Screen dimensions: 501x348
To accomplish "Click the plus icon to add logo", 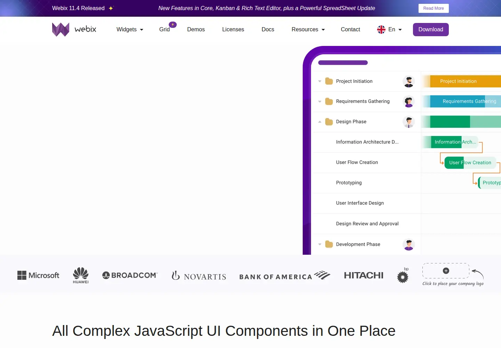I will coord(446,271).
